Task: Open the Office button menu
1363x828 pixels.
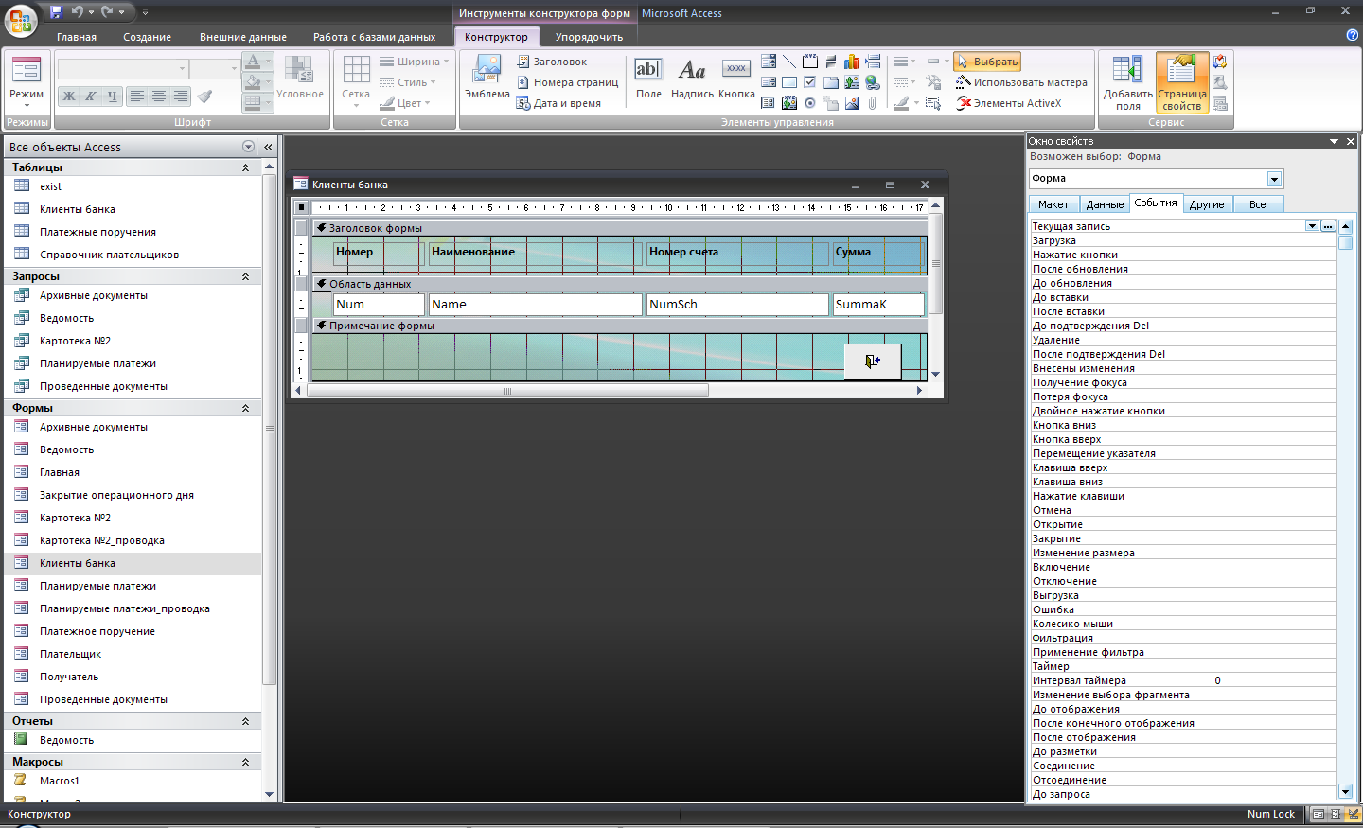Action: pyautogui.click(x=21, y=20)
